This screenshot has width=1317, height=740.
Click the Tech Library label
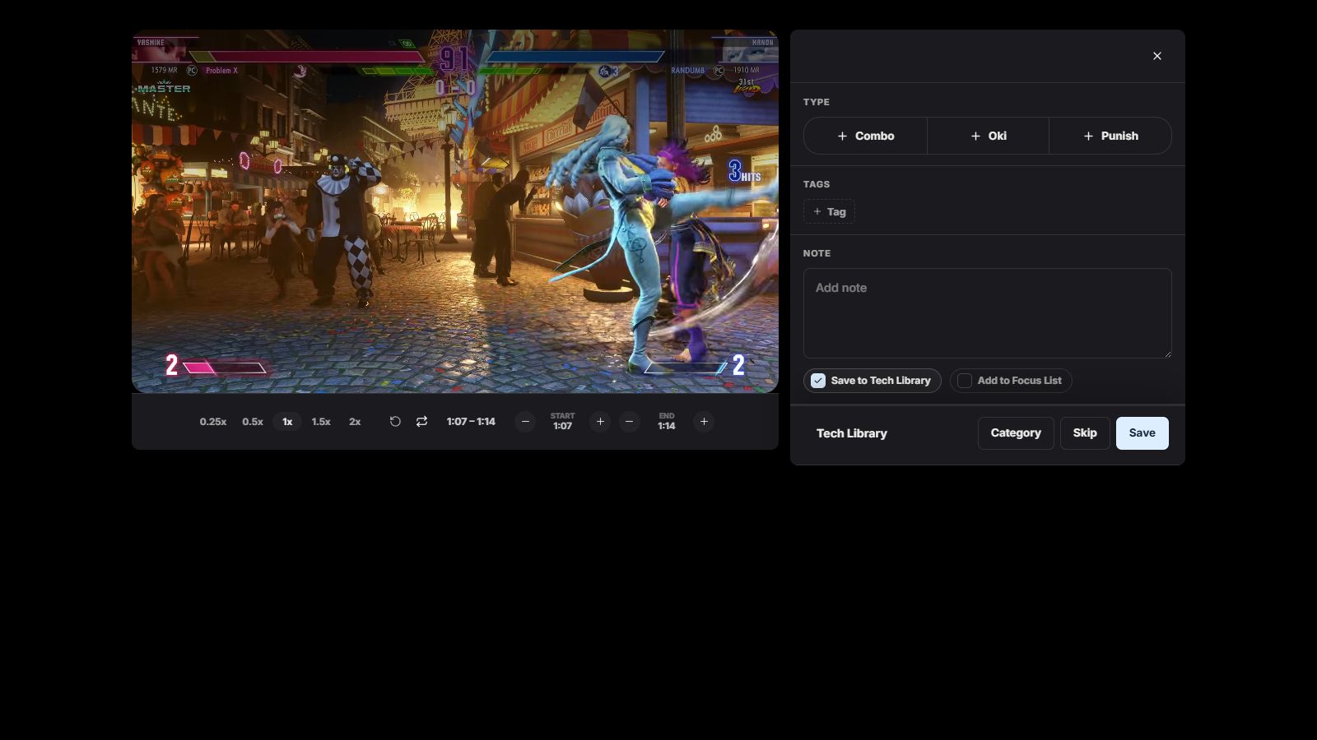click(852, 433)
